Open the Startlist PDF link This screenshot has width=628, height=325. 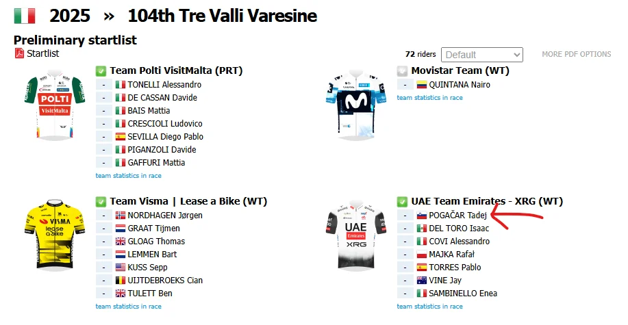pos(43,53)
